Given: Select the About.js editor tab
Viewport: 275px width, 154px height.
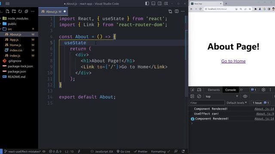Looking at the screenshot, I should coord(53,12).
